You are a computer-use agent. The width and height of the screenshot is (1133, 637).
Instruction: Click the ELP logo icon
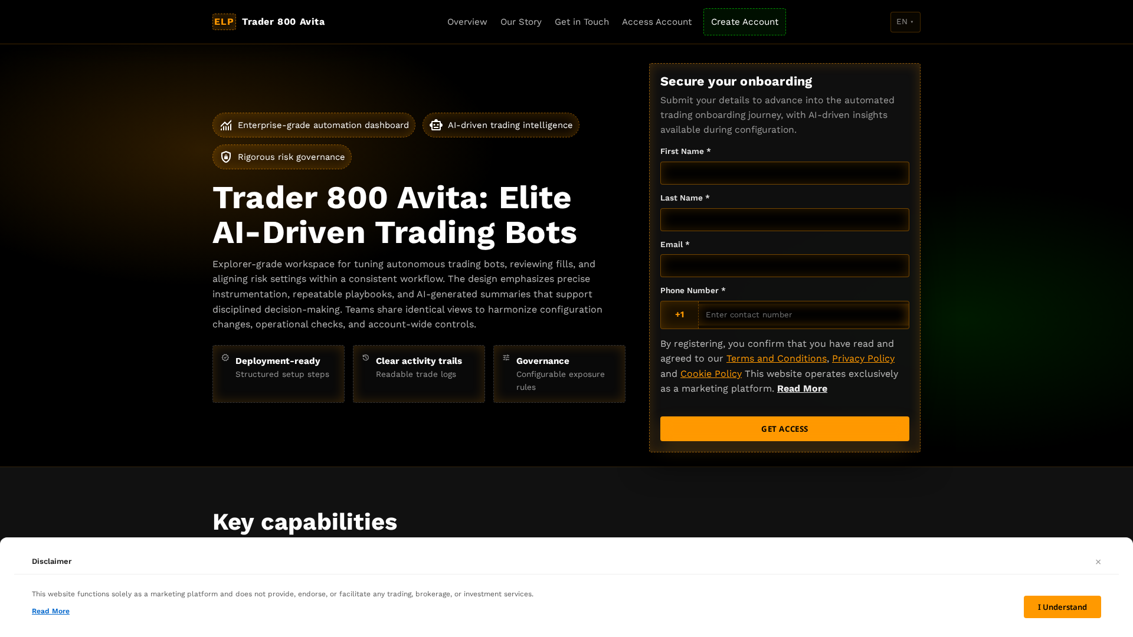click(x=224, y=22)
